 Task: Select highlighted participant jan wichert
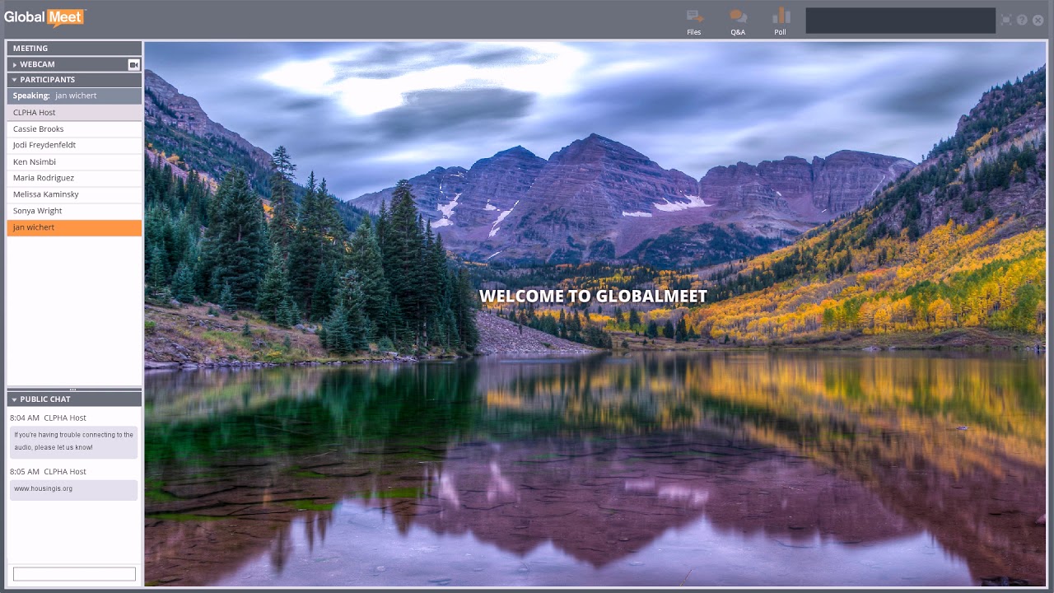(74, 227)
